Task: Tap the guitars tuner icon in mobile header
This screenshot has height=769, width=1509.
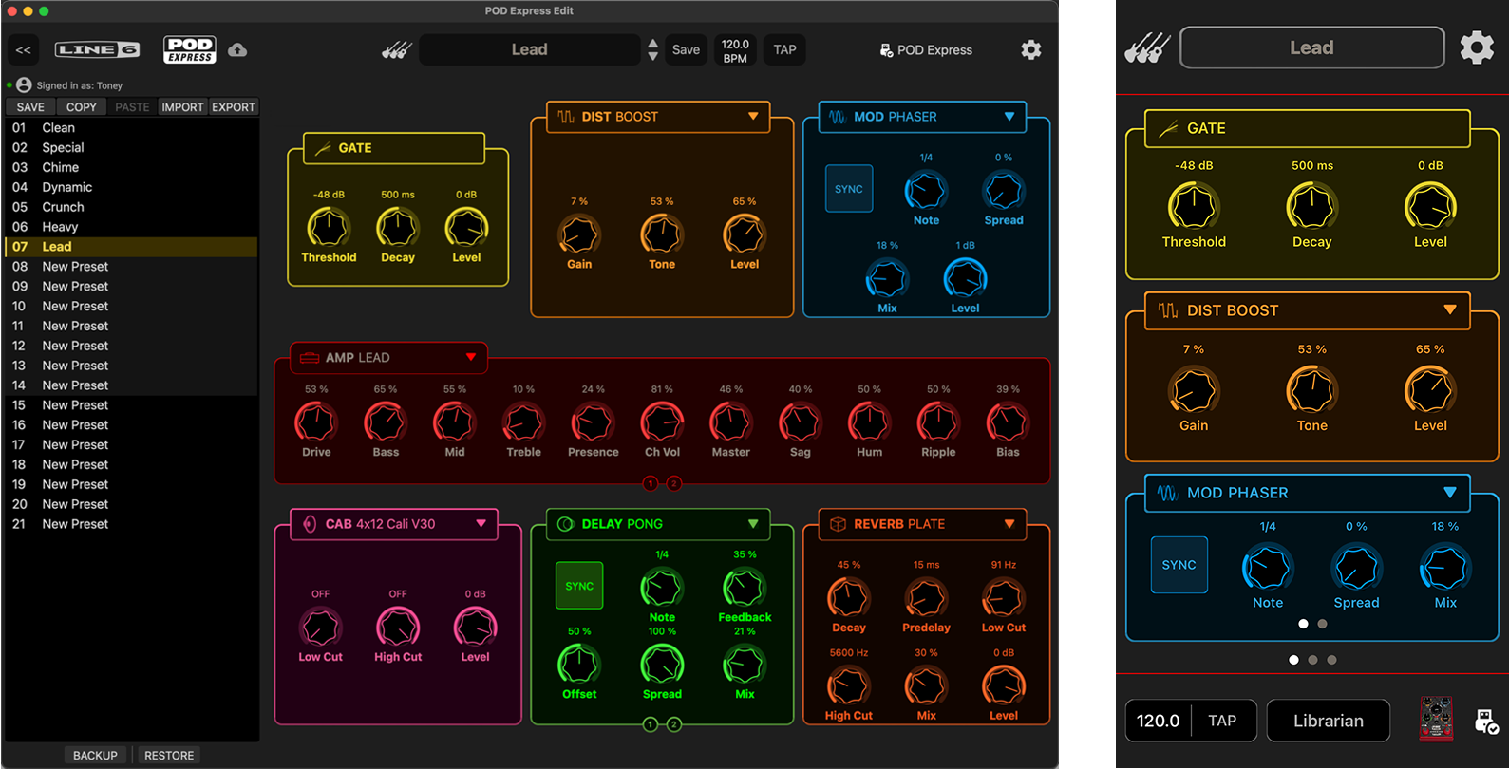Action: [1147, 47]
